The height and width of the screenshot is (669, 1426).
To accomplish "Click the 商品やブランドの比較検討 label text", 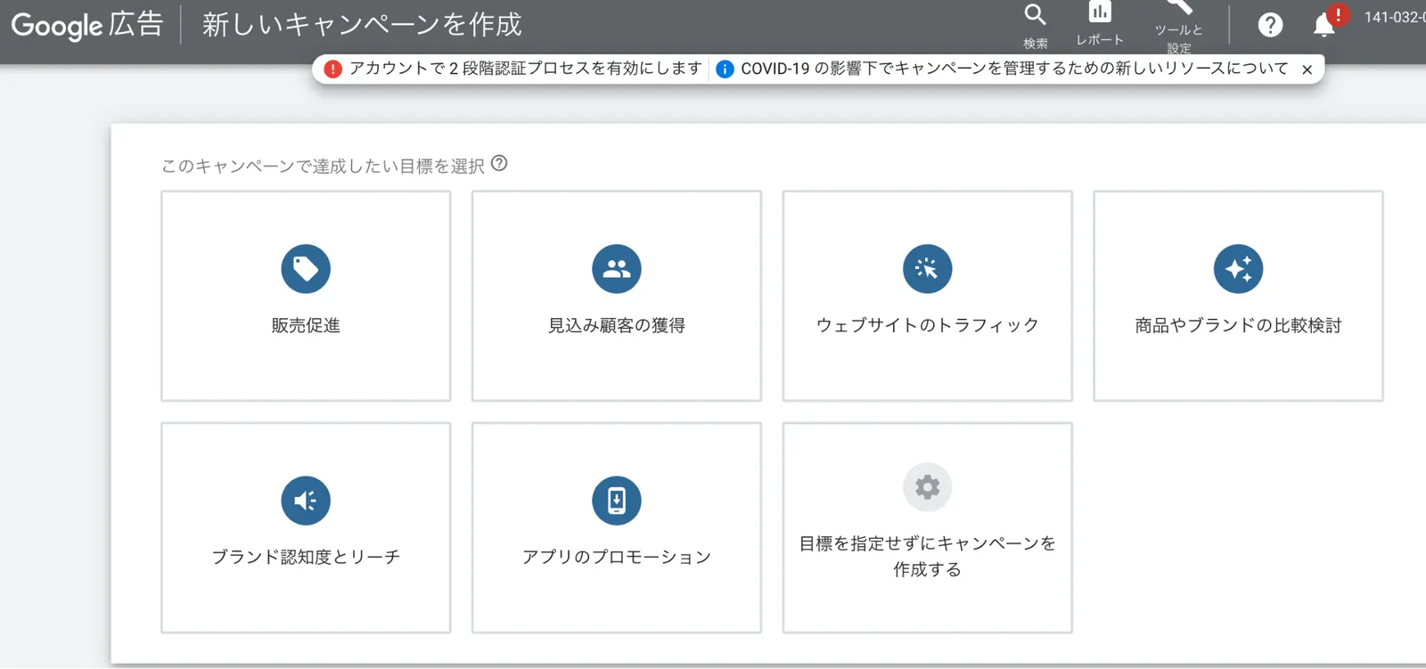I will [x=1239, y=326].
